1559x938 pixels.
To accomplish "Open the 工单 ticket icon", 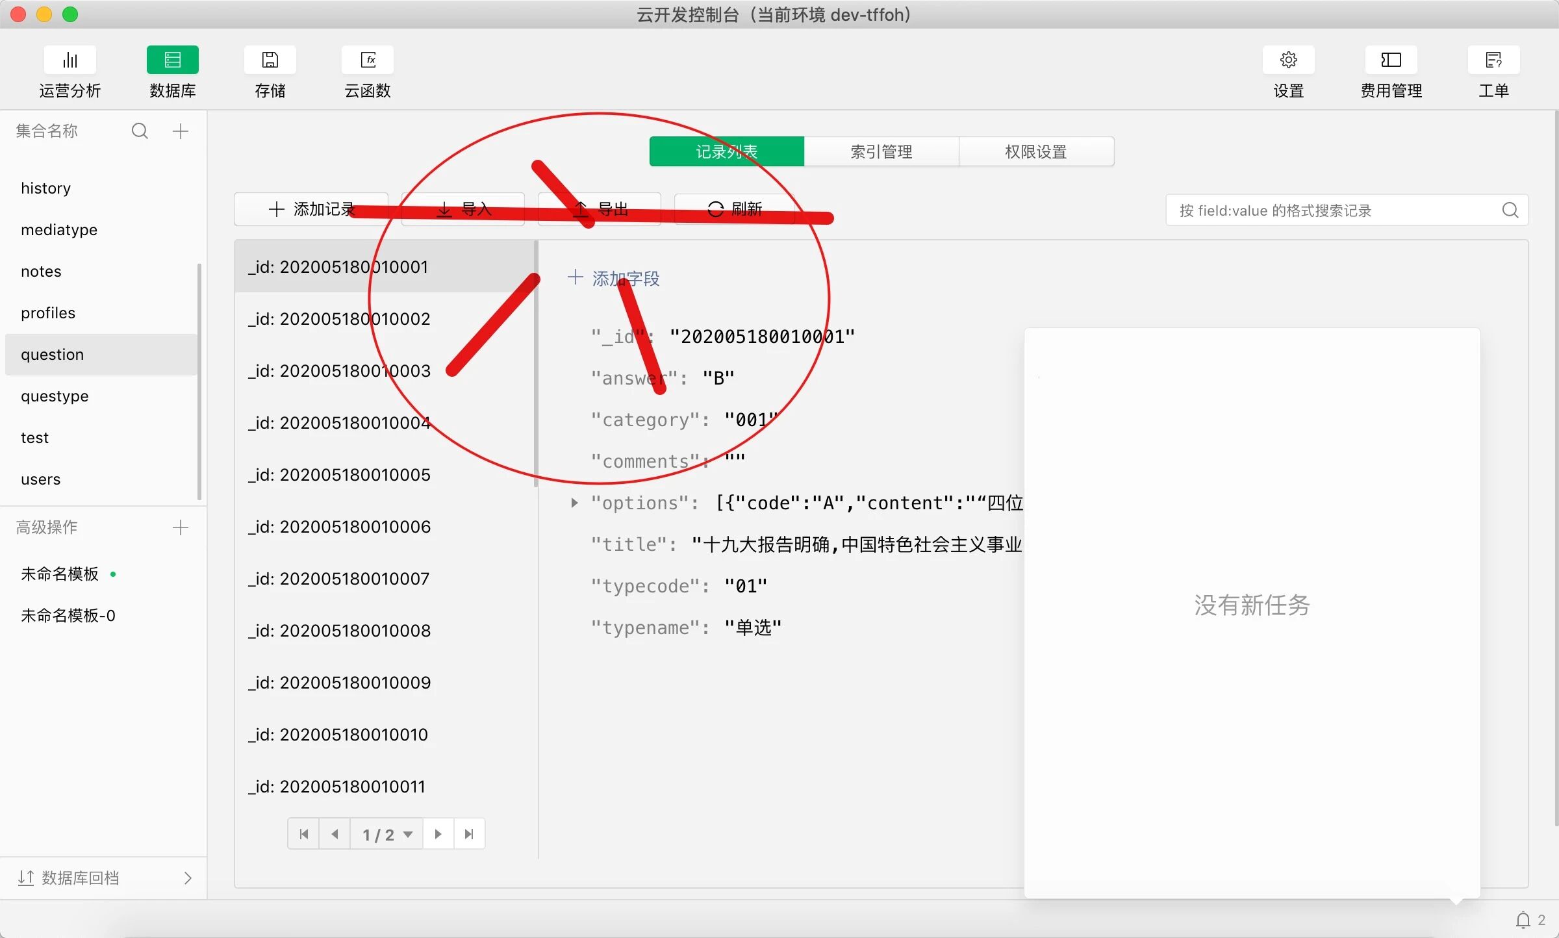I will click(x=1493, y=60).
